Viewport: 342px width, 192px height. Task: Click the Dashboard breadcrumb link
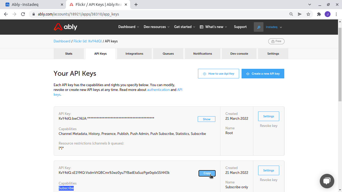point(62,41)
